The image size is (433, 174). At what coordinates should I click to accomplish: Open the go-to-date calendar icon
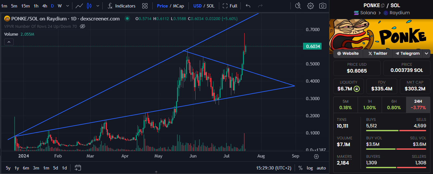point(78,168)
